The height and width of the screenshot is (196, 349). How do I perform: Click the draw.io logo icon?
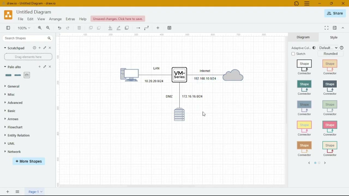[x=8, y=15]
